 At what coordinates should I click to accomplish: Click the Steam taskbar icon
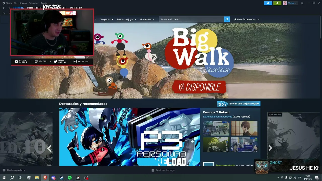coord(61,178)
